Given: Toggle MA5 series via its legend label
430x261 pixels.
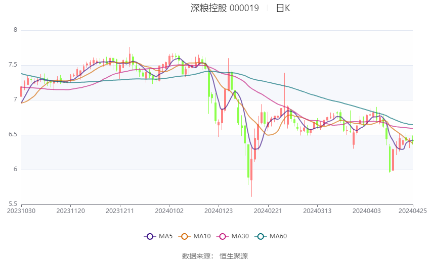Looking at the screenshot, I should [x=166, y=236].
